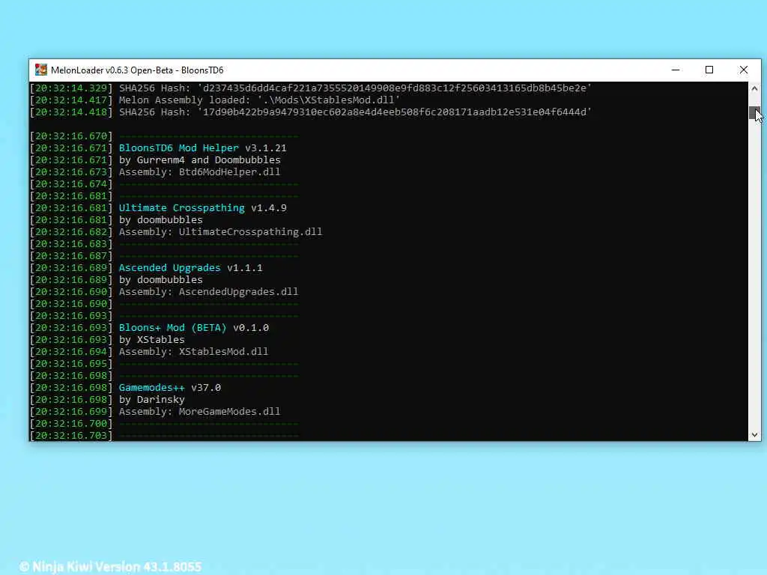Click the MelonLoader app icon in title bar
Screen dimensions: 767x575
pos(41,70)
